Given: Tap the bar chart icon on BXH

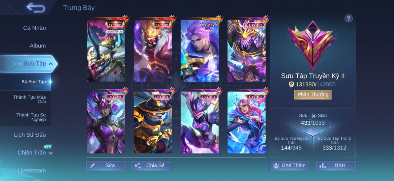Looking at the screenshot, I should pos(323,166).
